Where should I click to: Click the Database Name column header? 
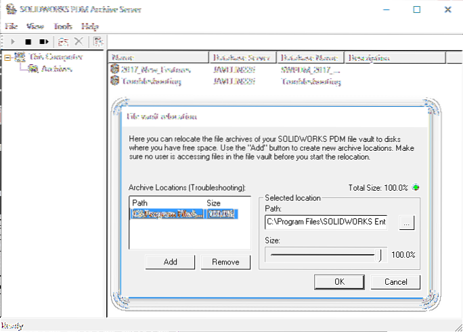(310, 57)
